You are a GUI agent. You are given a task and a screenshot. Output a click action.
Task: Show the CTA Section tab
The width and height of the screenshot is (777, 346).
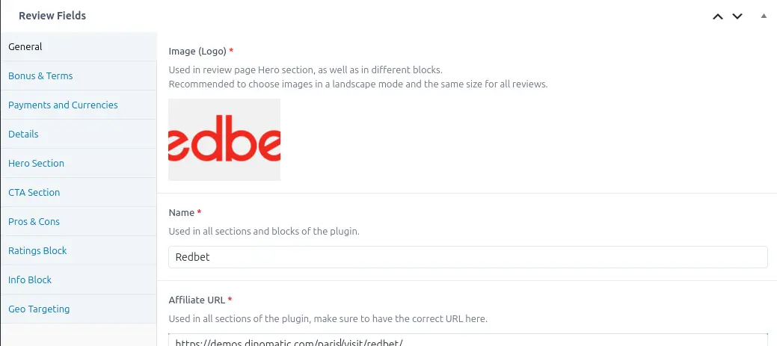coord(34,192)
